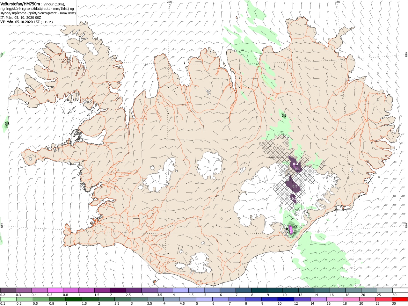
Task: Pick upper legend swatch between 0.3 and 0.4
Action: tap(24, 290)
